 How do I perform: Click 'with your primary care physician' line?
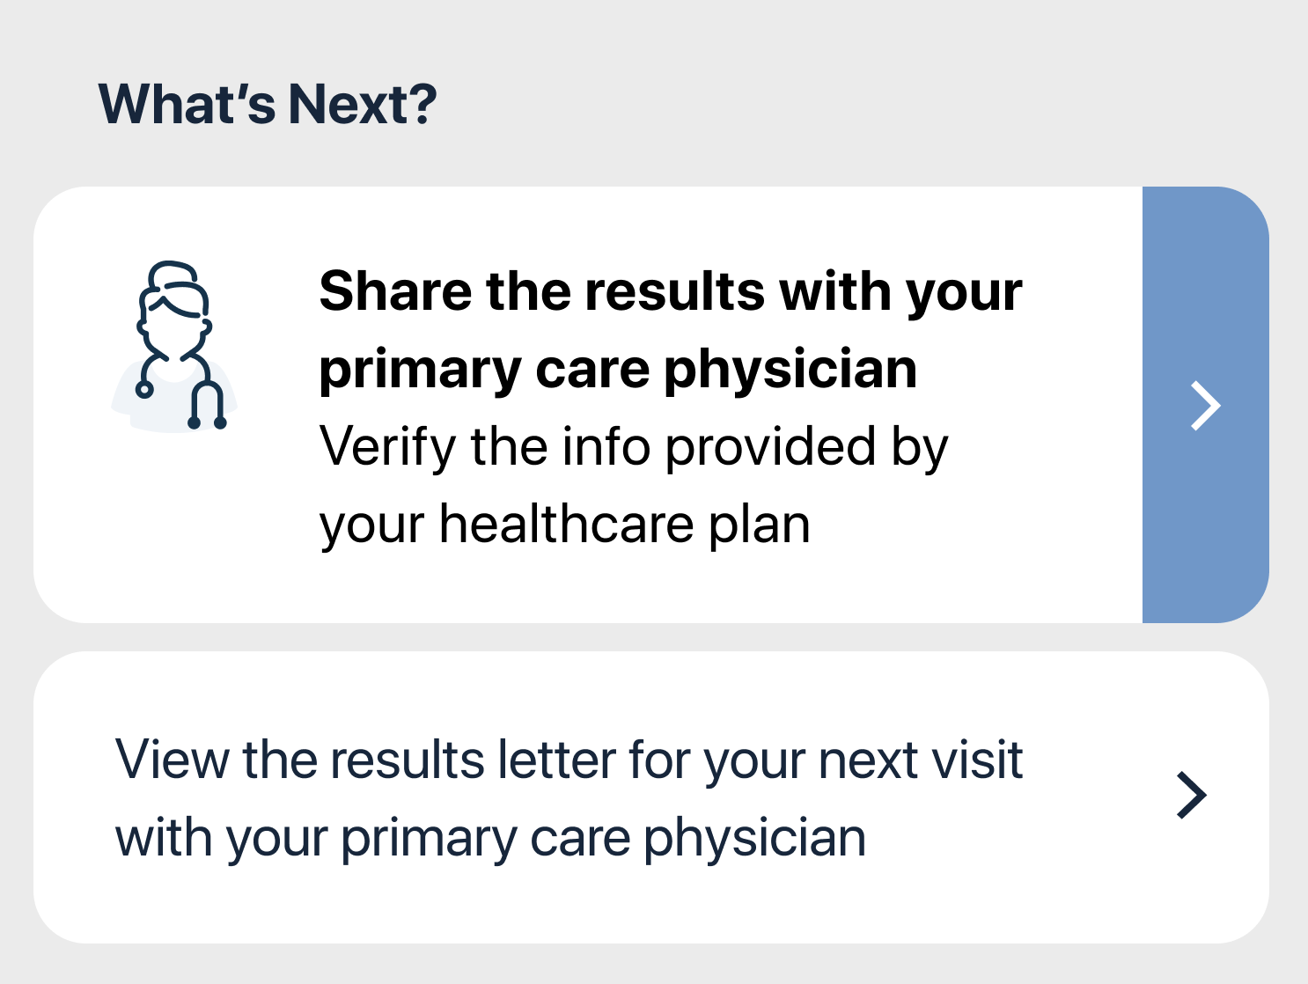tap(491, 838)
